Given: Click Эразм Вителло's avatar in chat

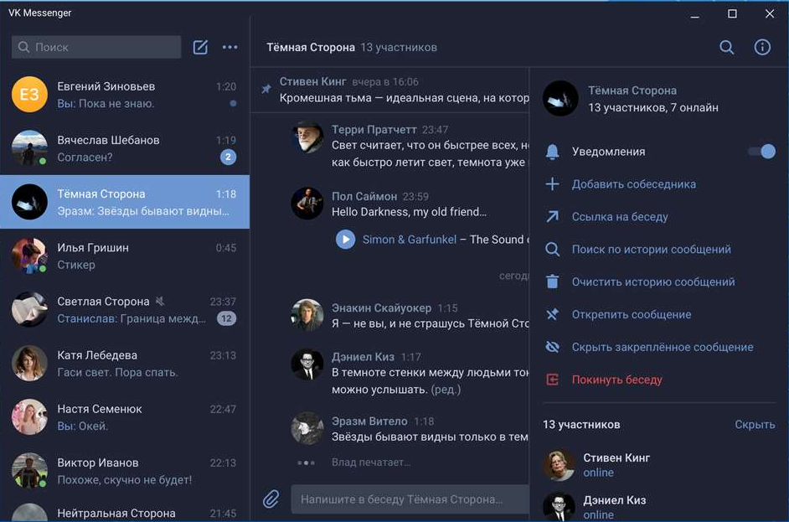Looking at the screenshot, I should pos(307,428).
